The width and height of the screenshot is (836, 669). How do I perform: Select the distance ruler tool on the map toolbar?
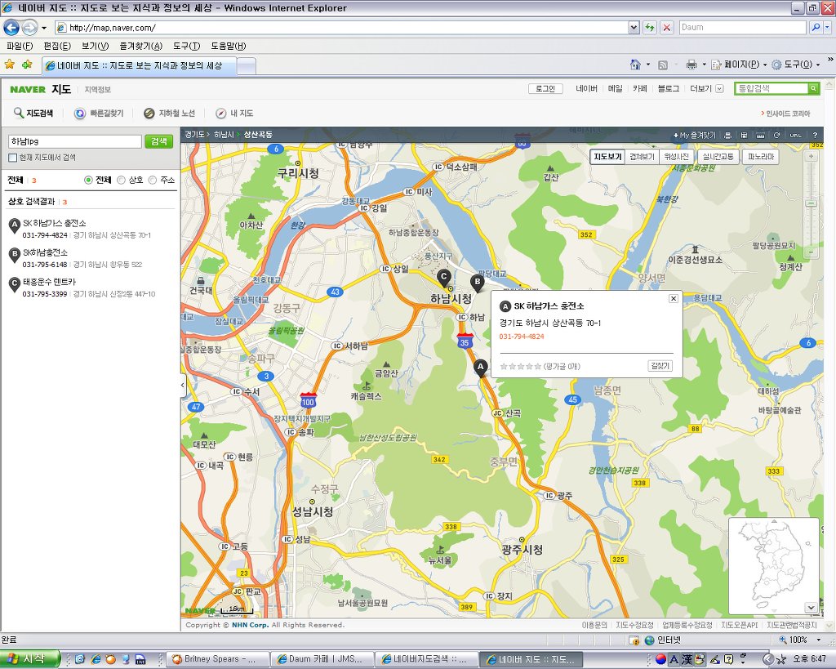[x=760, y=136]
